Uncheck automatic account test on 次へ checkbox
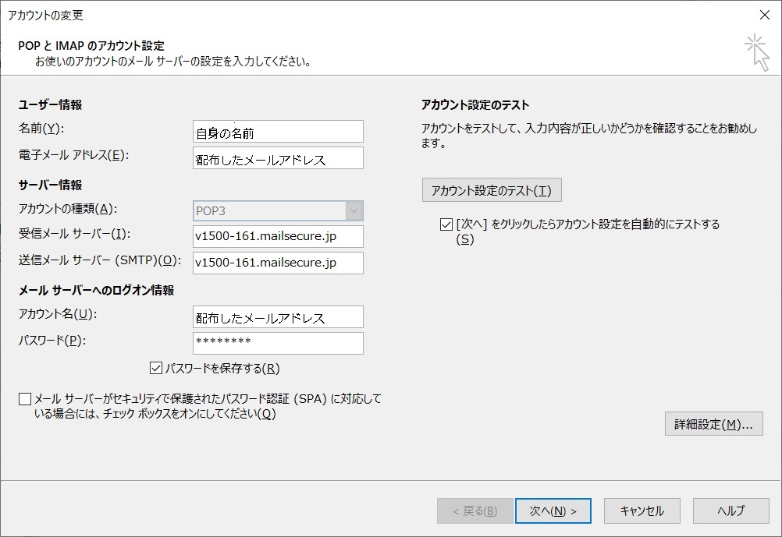Image resolution: width=782 pixels, height=537 pixels. (446, 224)
